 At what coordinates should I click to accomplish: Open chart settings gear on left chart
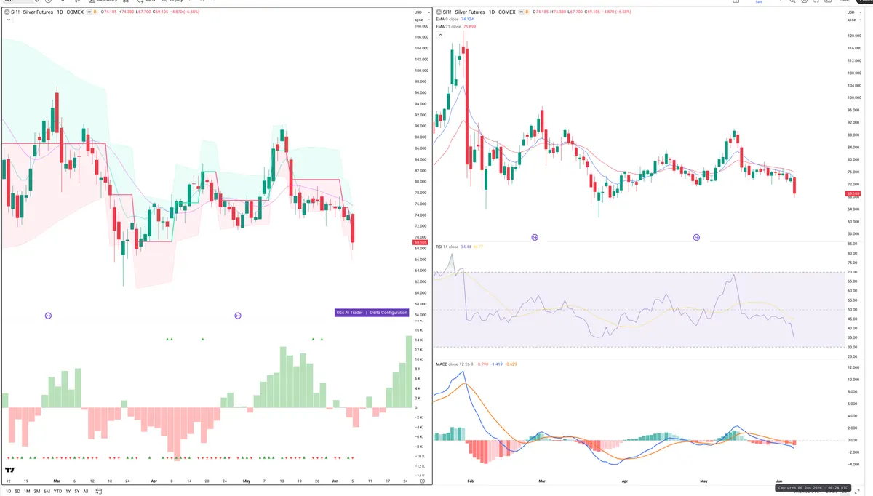422,481
